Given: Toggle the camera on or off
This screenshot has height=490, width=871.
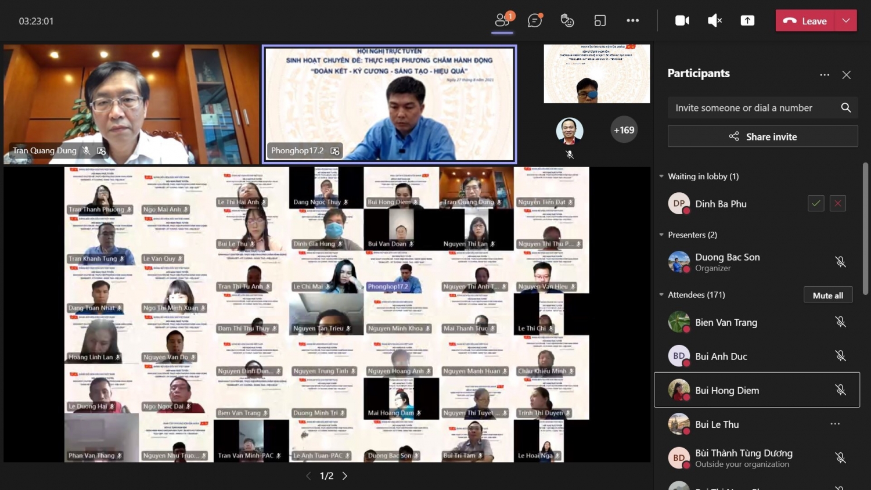Looking at the screenshot, I should tap(682, 21).
